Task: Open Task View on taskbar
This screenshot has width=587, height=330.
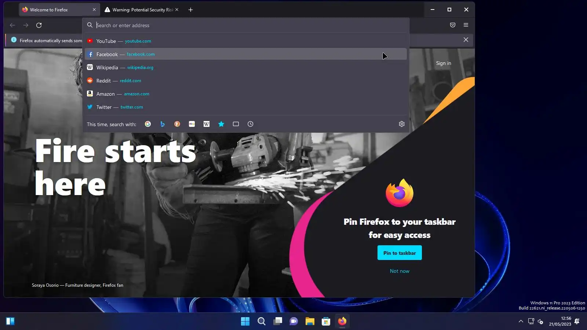Action: coord(278,321)
